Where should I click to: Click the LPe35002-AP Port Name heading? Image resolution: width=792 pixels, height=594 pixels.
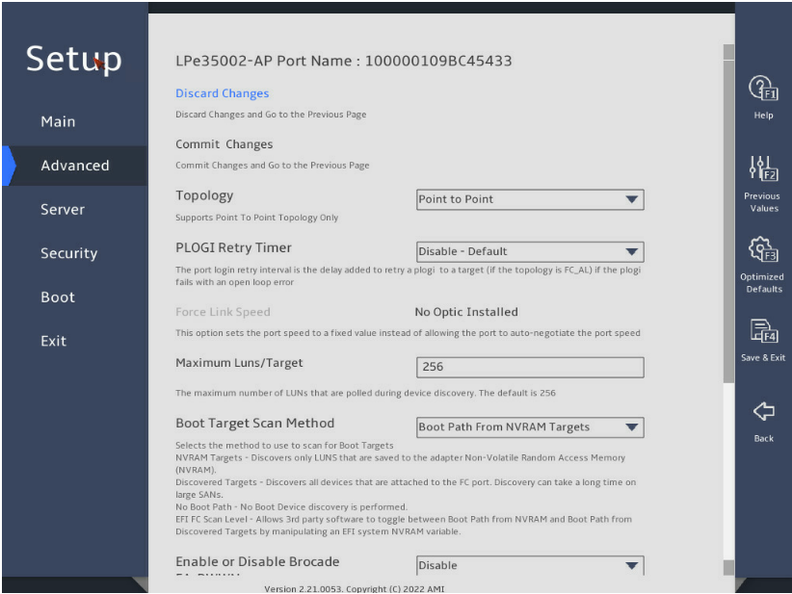343,61
